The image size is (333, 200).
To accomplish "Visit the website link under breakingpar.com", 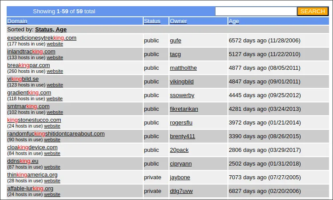I will [55, 71].
